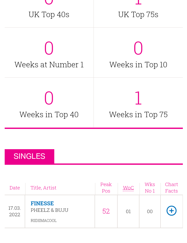Viewport: 187px width, 243px height.
Task: Click the Title, Artist column header
Action: coord(43,188)
